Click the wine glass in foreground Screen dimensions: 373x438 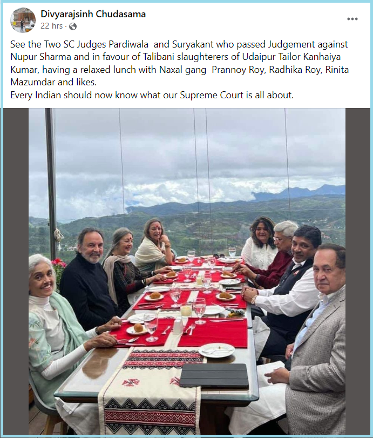151,327
